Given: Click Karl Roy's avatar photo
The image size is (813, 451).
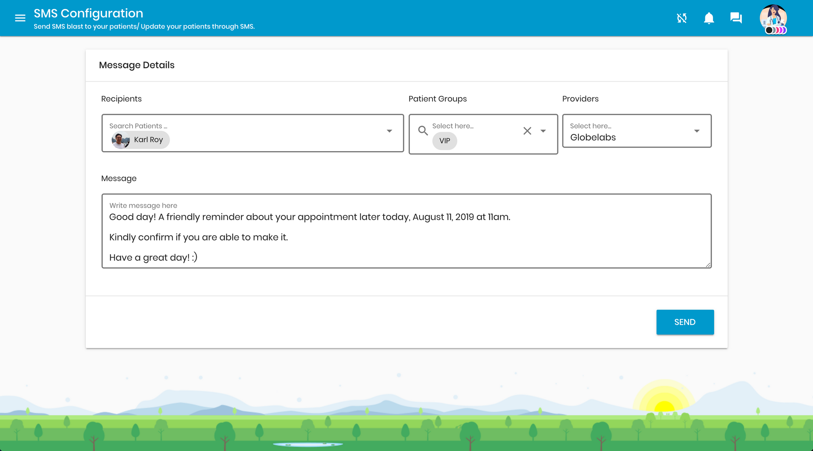Looking at the screenshot, I should 121,140.
